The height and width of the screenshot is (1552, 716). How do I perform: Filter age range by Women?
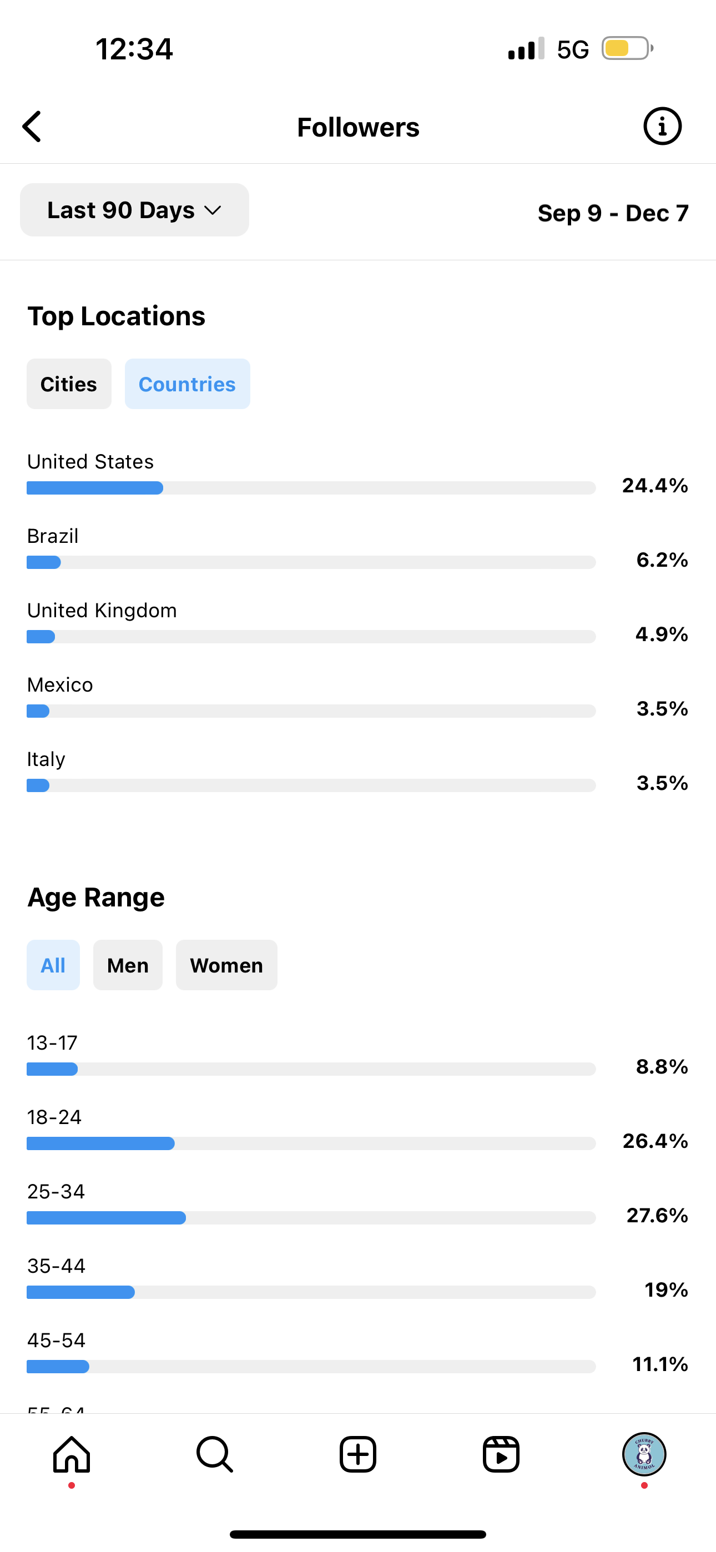226,965
